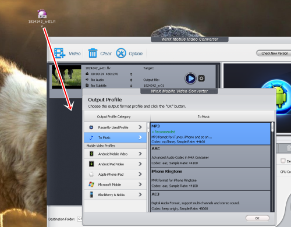The width and height of the screenshot is (291, 227).
Task: Click the Clear toolbar label
Action: (x=106, y=54)
